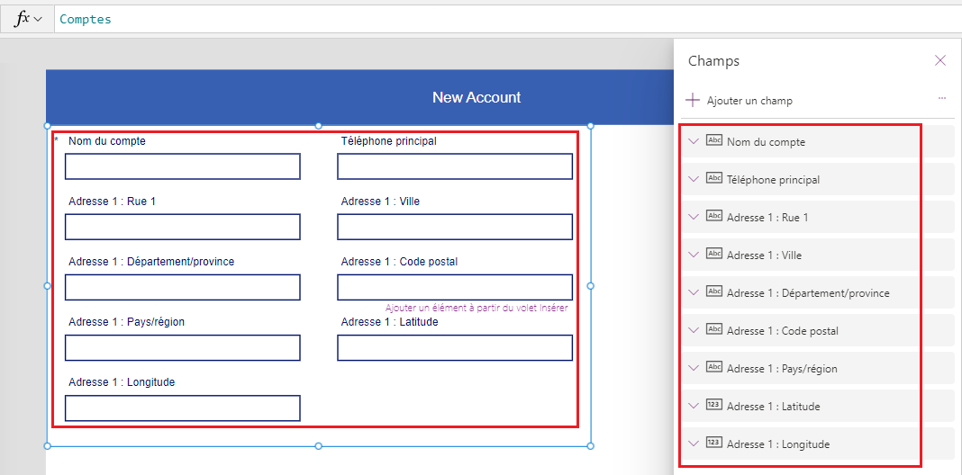The image size is (962, 475).
Task: Click the Abc icon beside Adresse 1 : Ville
Action: 714,253
